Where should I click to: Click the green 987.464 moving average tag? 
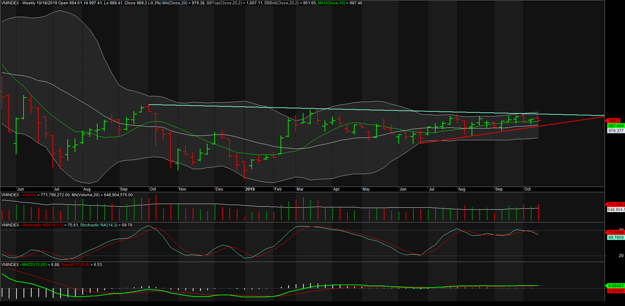coord(615,126)
